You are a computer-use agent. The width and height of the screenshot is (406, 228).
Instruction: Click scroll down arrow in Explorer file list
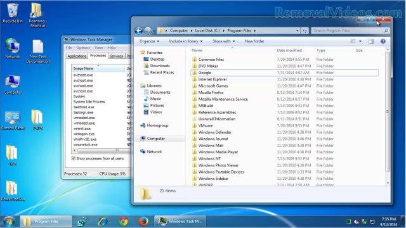[388, 183]
